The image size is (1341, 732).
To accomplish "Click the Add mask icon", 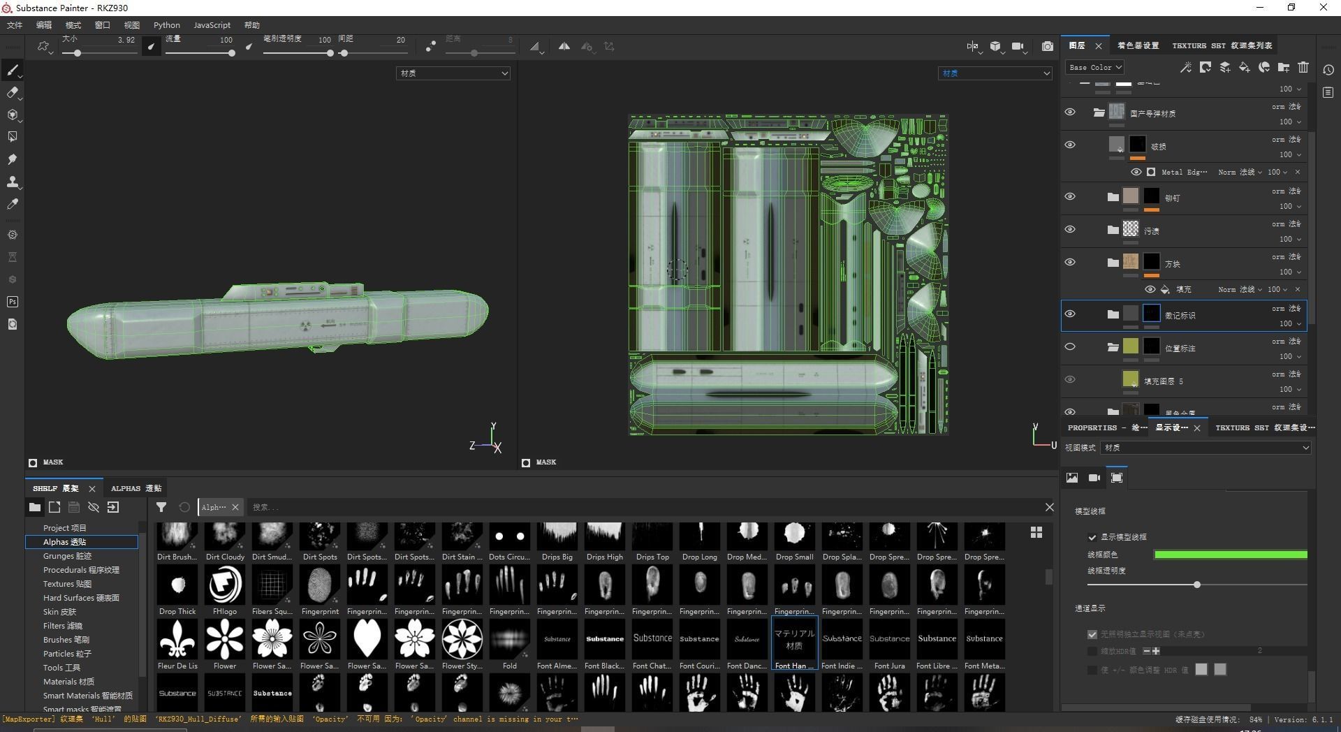I will 1205,67.
